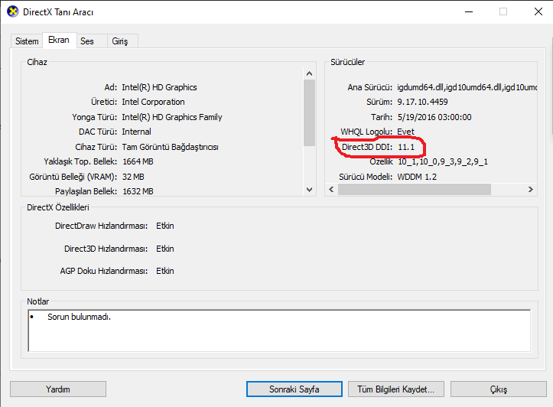Click the 'Intel(R) HD Graphics' Ad value
Screen dimensions: 553x407
pyautogui.click(x=159, y=87)
